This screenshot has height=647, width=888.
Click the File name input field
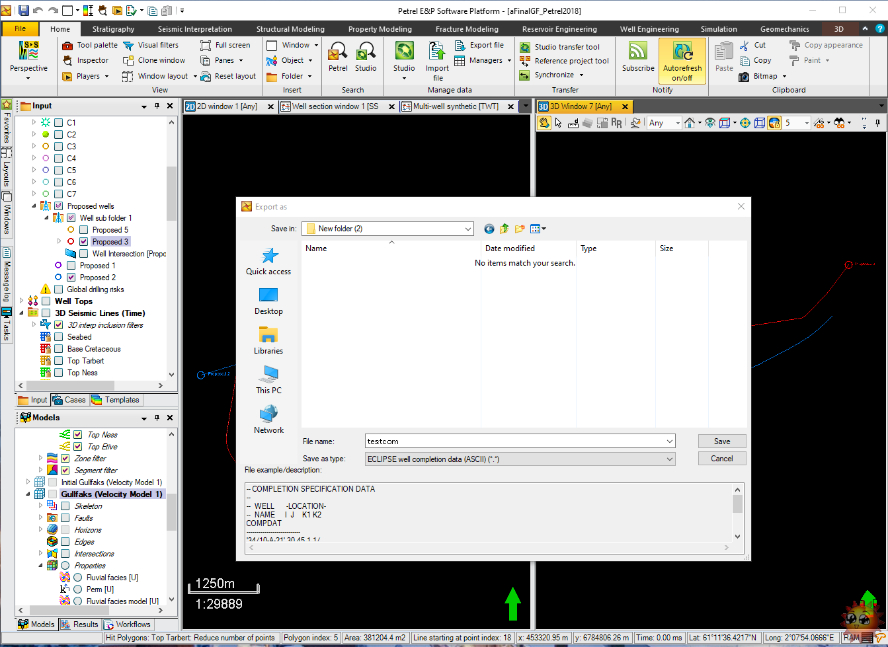point(514,441)
